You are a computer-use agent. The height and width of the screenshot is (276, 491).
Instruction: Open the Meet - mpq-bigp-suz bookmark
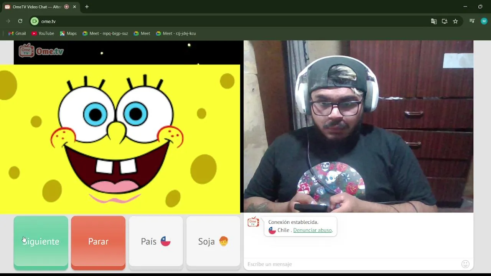[x=105, y=33]
